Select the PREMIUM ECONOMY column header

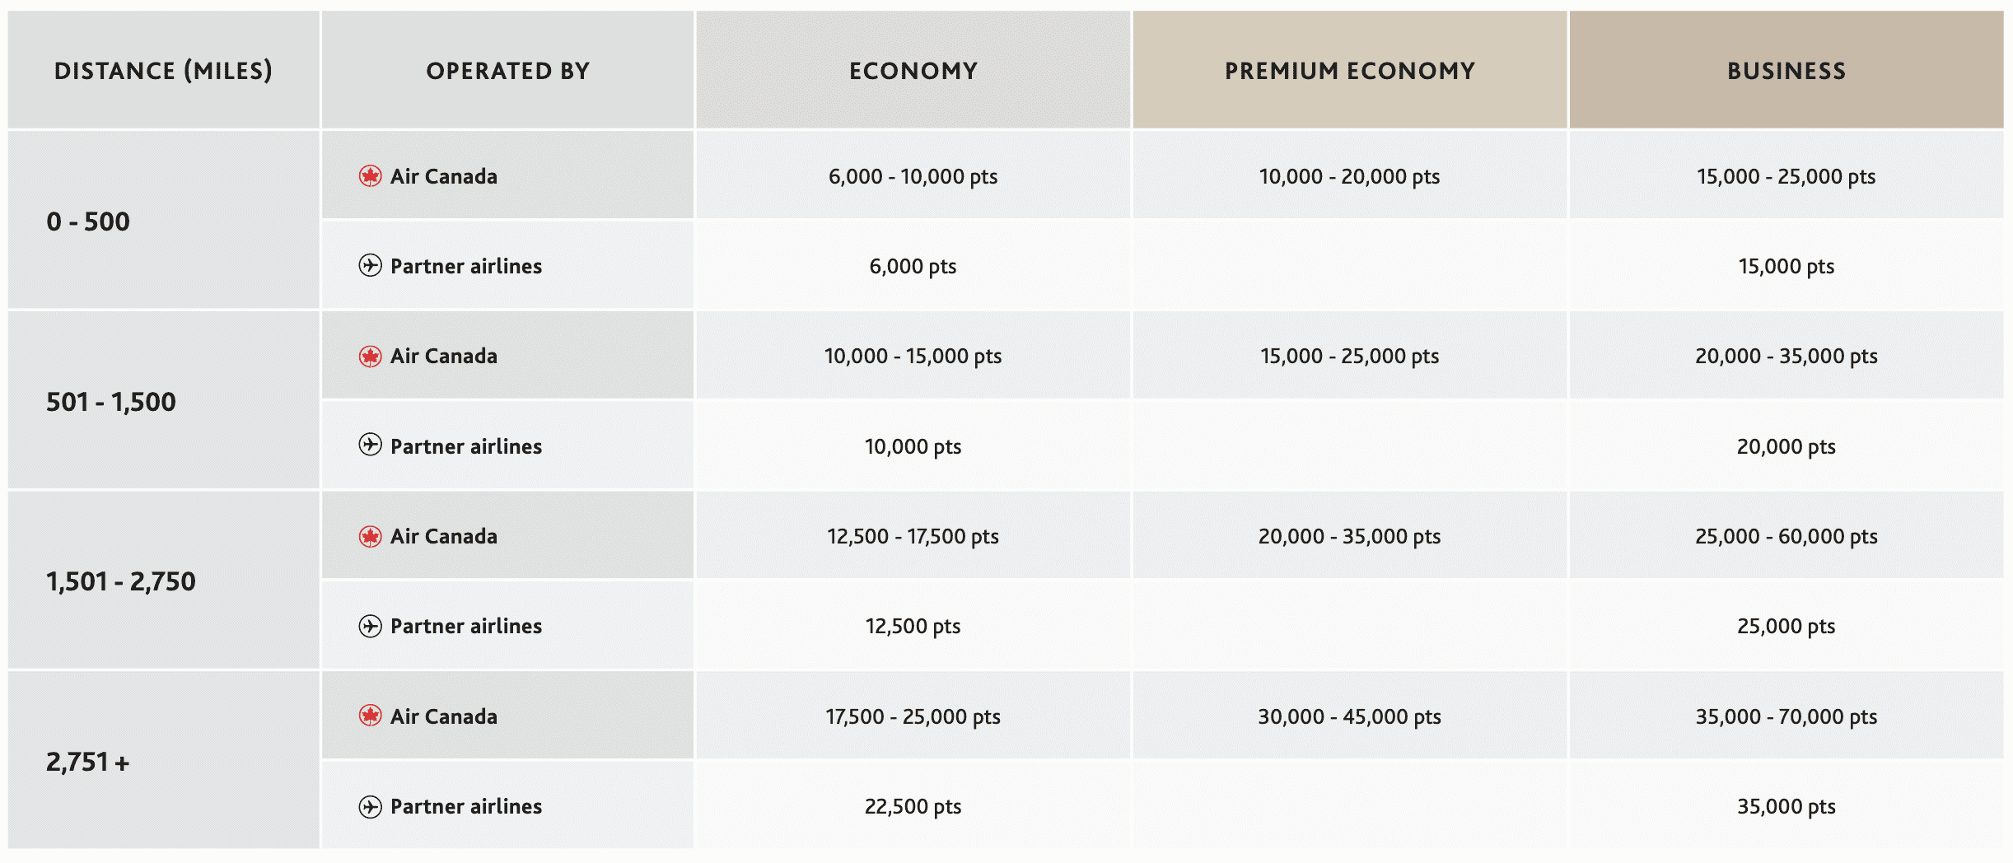coord(1349,71)
